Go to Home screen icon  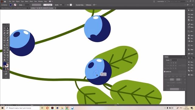[5, 2]
